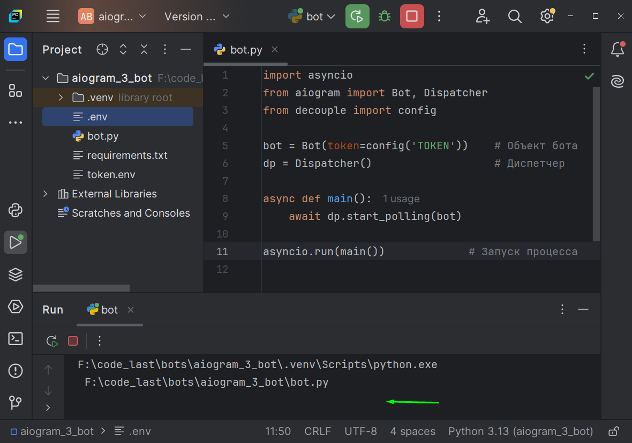Stop the running bot process
The width and height of the screenshot is (632, 443).
click(x=411, y=17)
